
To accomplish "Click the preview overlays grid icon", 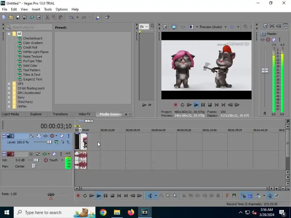I will (232, 27).
